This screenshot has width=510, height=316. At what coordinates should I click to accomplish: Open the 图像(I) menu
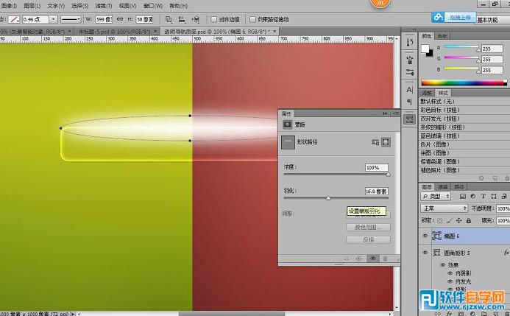[9, 6]
